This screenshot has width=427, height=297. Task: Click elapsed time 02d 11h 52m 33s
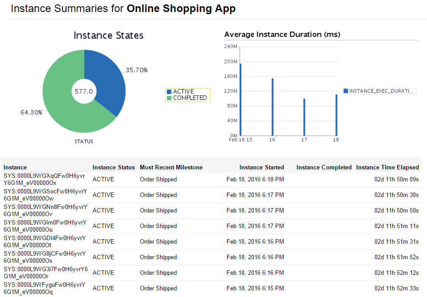tap(396, 288)
